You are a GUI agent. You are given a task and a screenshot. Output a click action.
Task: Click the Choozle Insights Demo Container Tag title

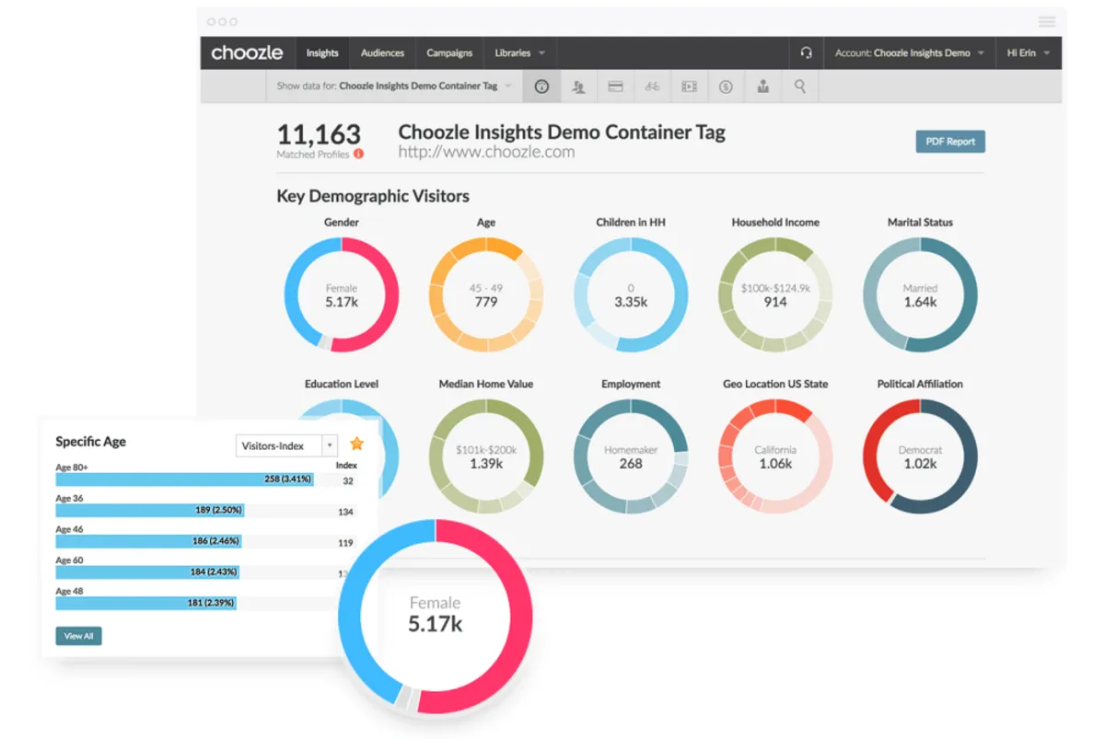562,132
